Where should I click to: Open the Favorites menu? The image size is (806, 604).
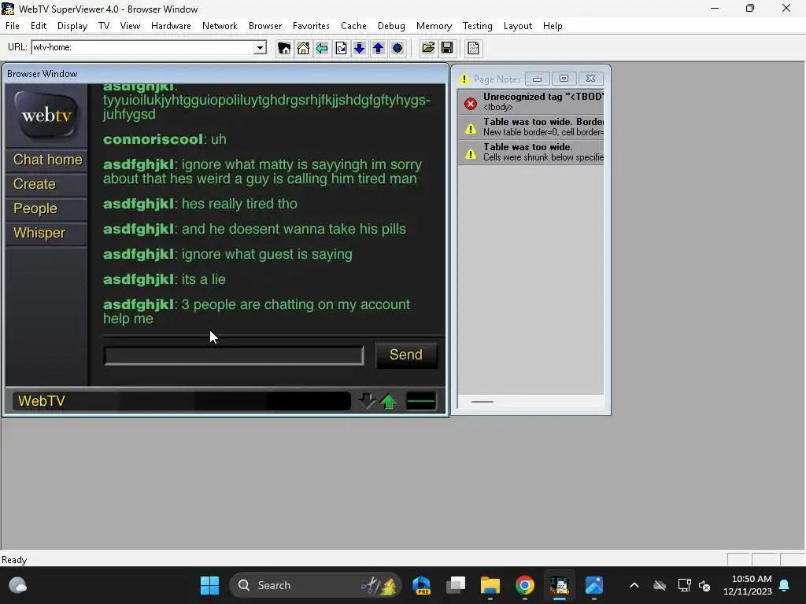311,26
